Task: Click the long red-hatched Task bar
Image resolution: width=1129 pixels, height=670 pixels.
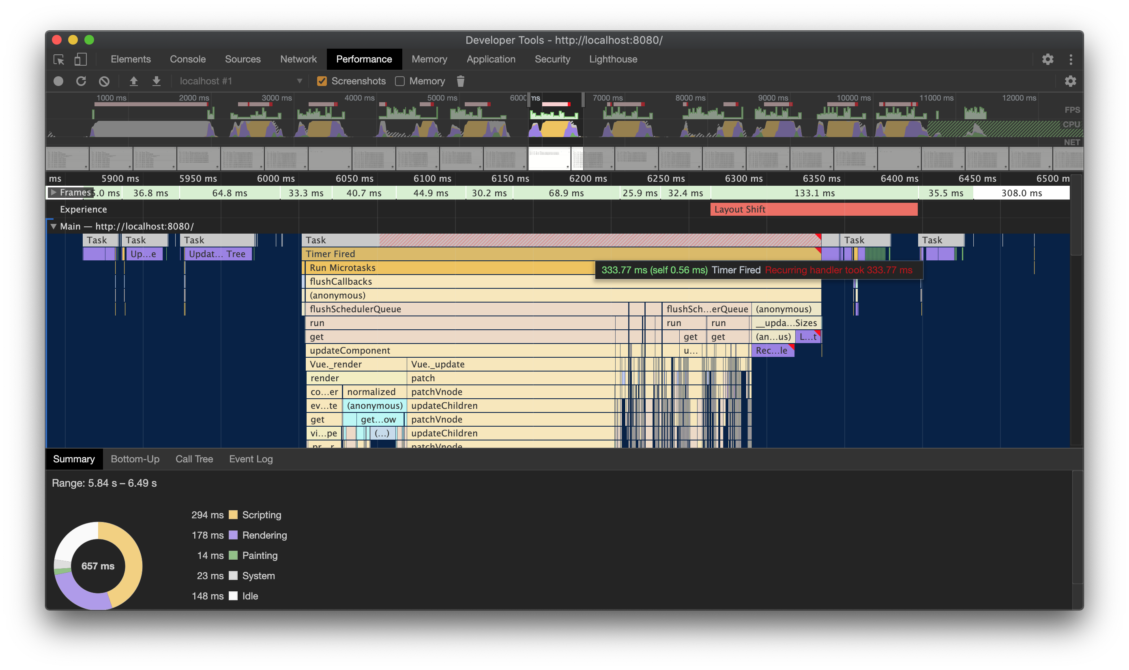Action: click(x=561, y=240)
